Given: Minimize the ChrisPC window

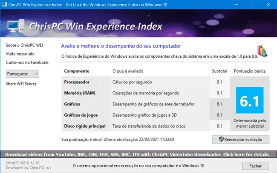Looking at the screenshot, I should pyautogui.click(x=236, y=5).
